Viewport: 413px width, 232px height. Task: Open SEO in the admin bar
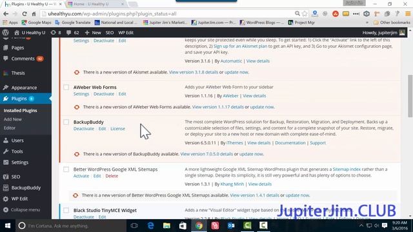pos(110,33)
